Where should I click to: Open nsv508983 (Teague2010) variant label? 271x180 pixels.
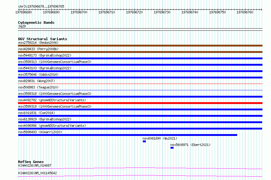[x=38, y=87]
